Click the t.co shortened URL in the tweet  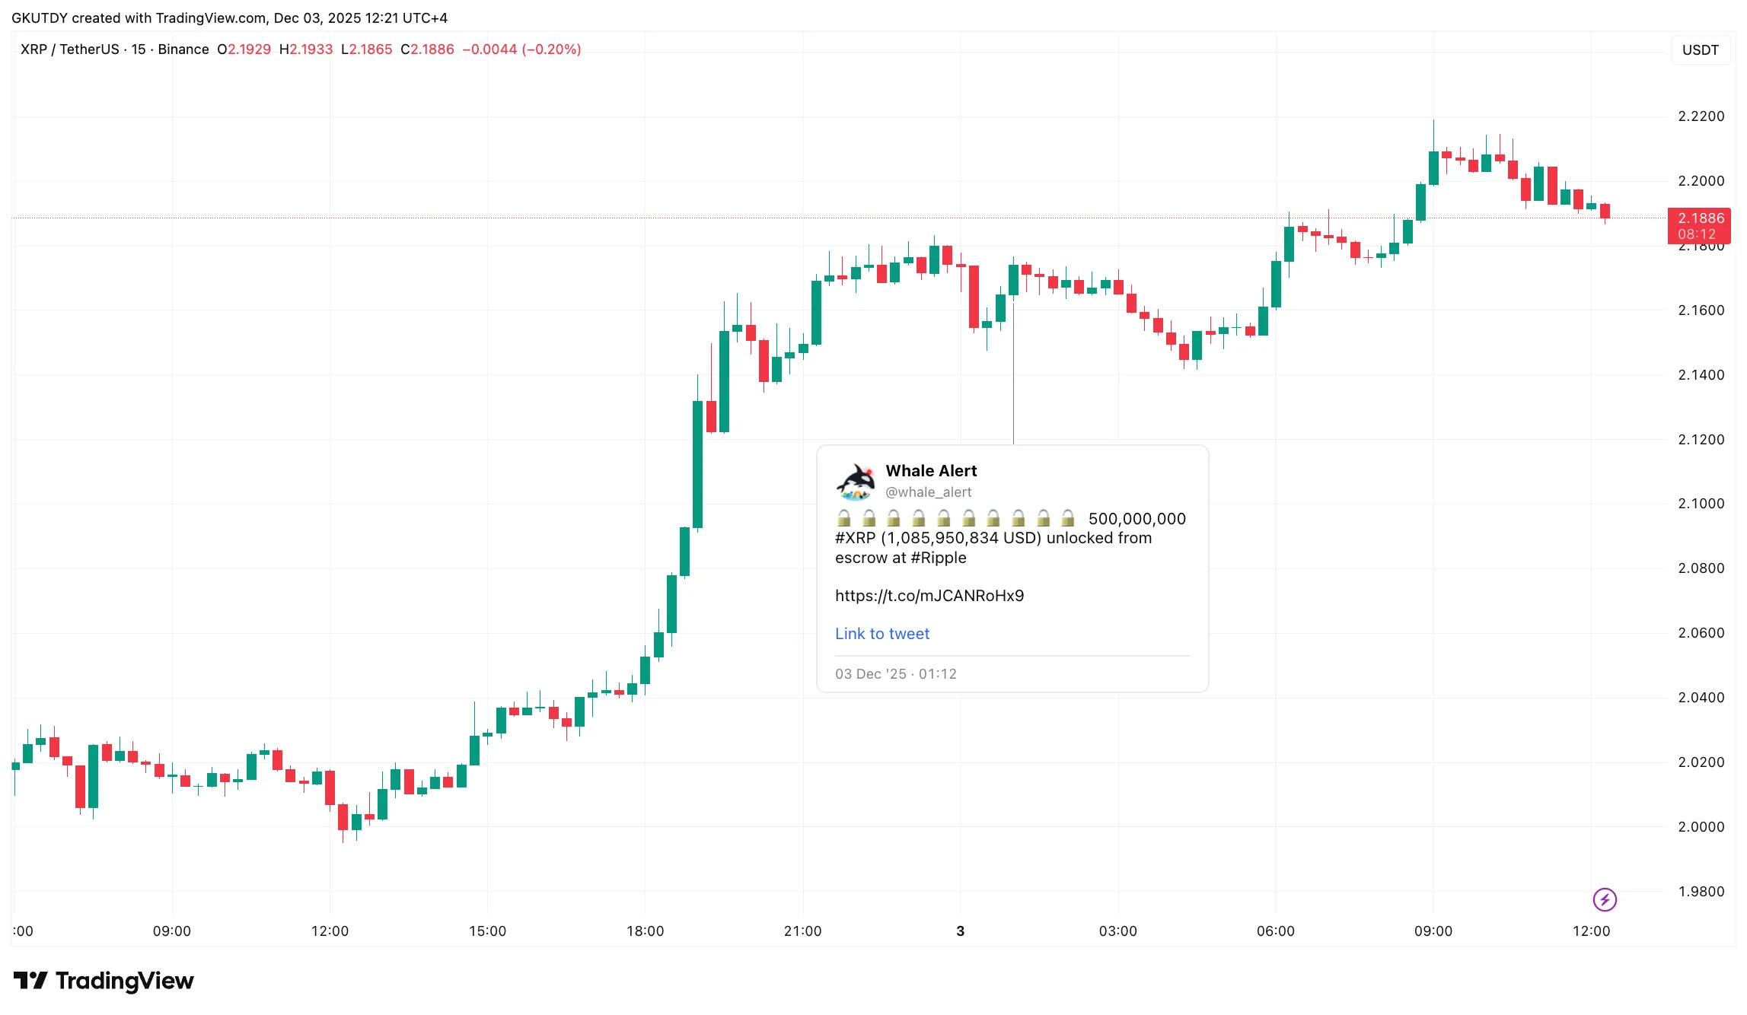pos(930,595)
